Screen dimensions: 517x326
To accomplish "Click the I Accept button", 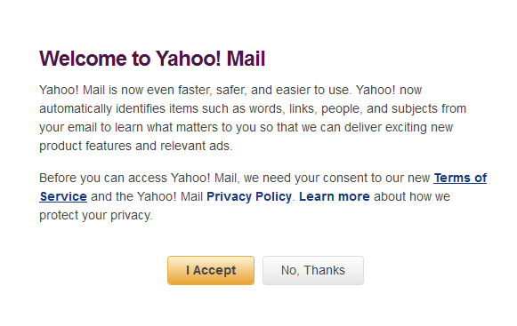I will [211, 270].
